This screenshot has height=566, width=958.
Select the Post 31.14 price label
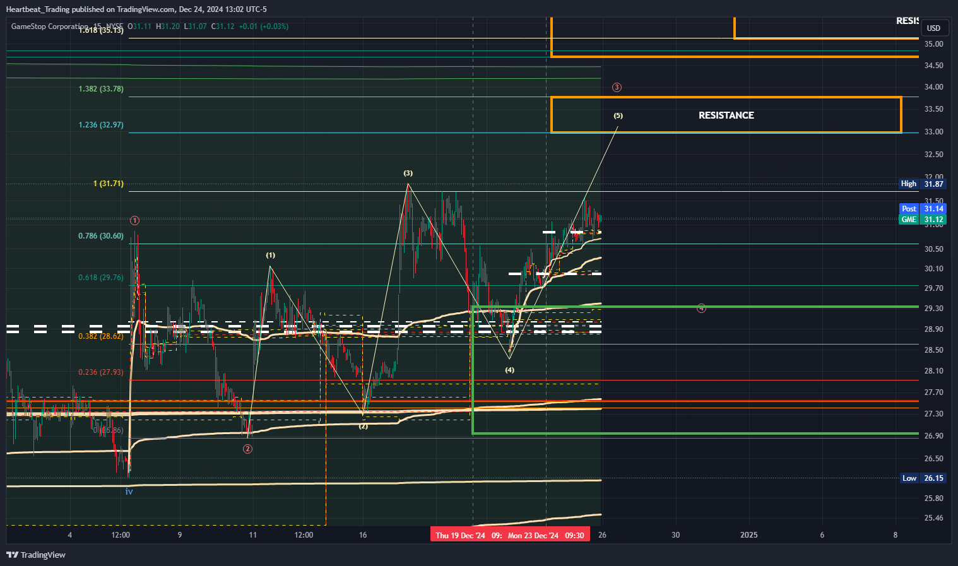pyautogui.click(x=923, y=208)
